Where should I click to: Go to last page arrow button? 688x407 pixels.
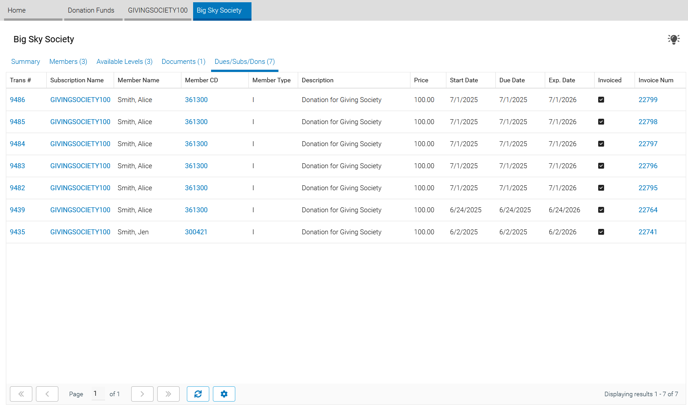(x=168, y=394)
